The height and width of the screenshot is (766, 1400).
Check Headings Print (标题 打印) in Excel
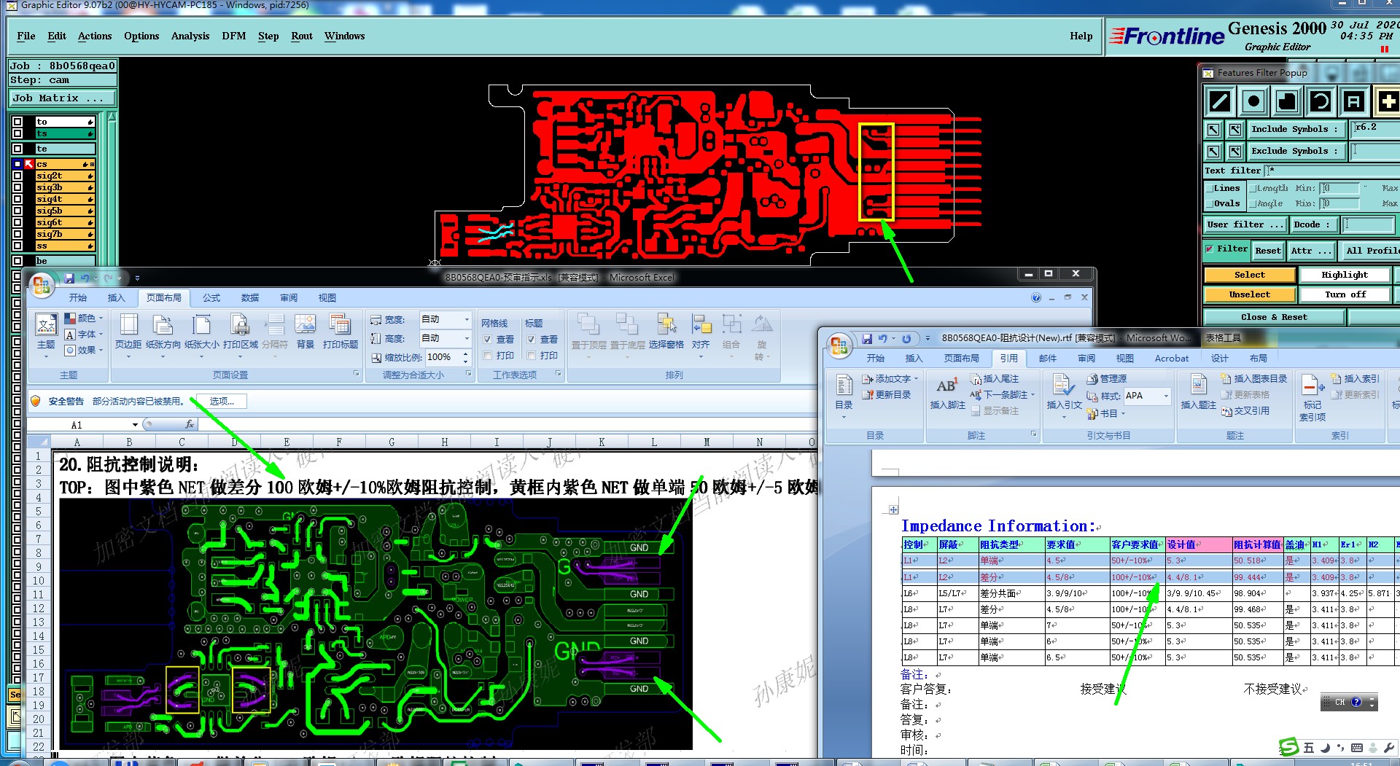point(532,356)
